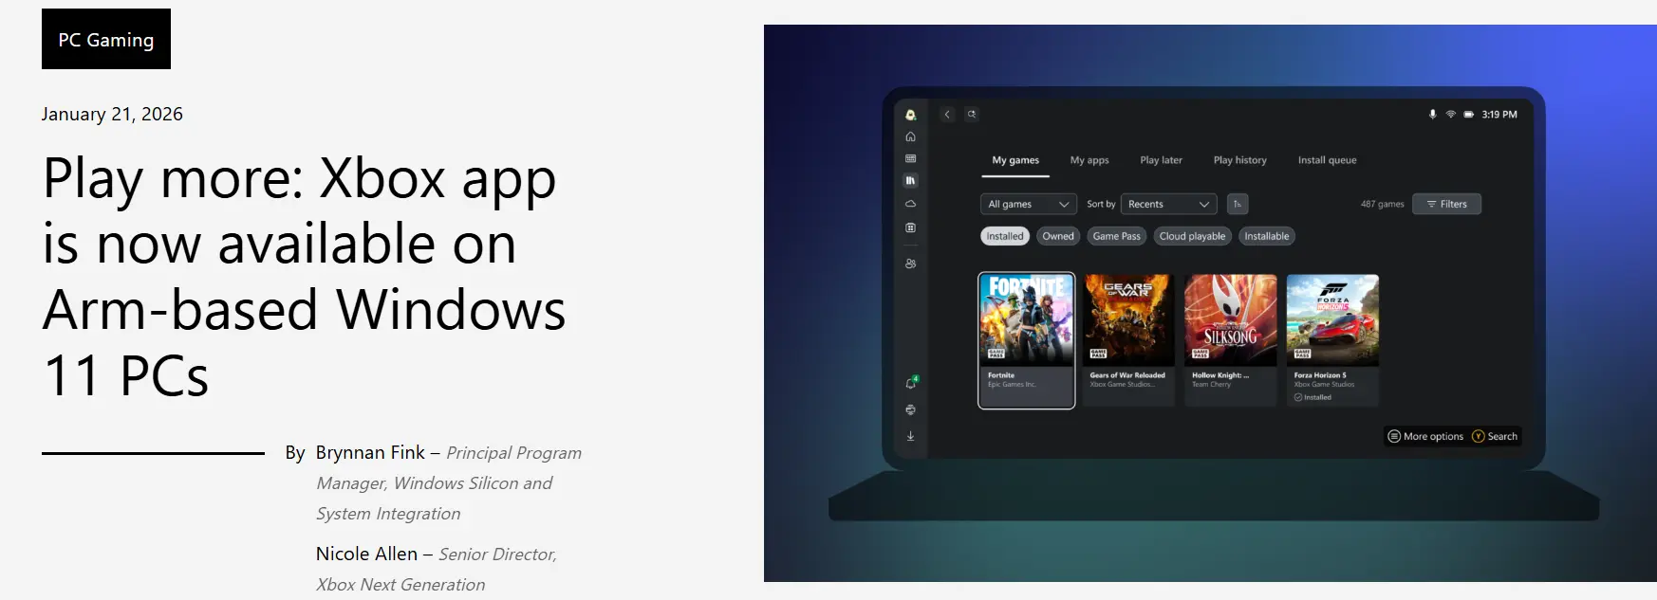Click the January 21, 2026 date
This screenshot has width=1657, height=600.
click(x=112, y=114)
